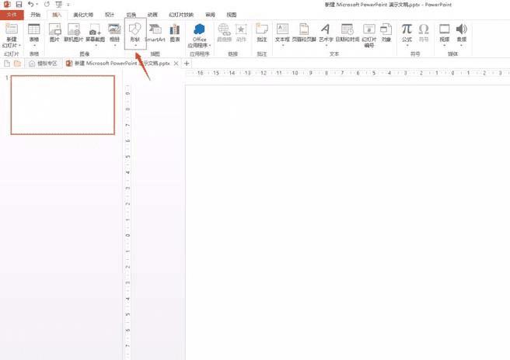Open header and footer (页眉和页脚)

click(304, 33)
